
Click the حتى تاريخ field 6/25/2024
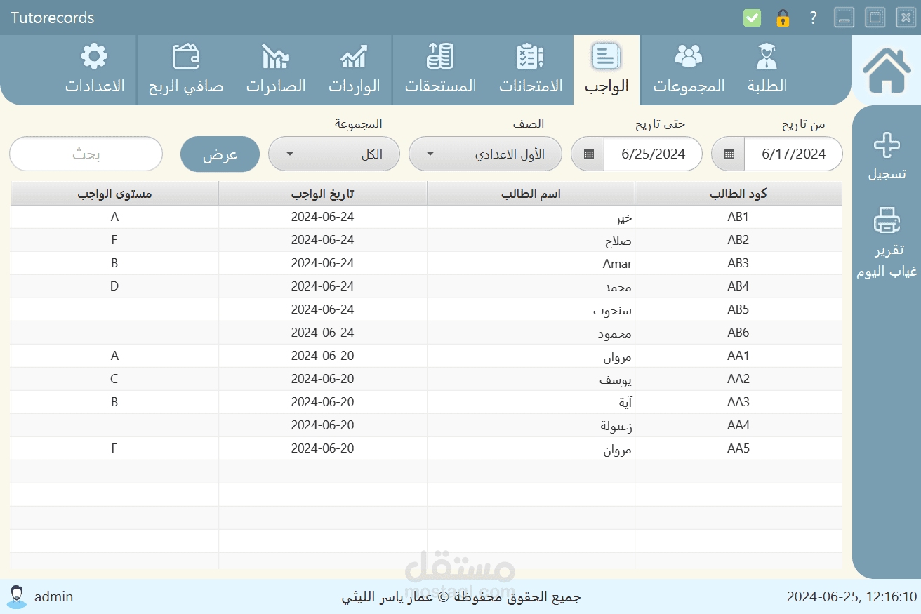tap(653, 154)
